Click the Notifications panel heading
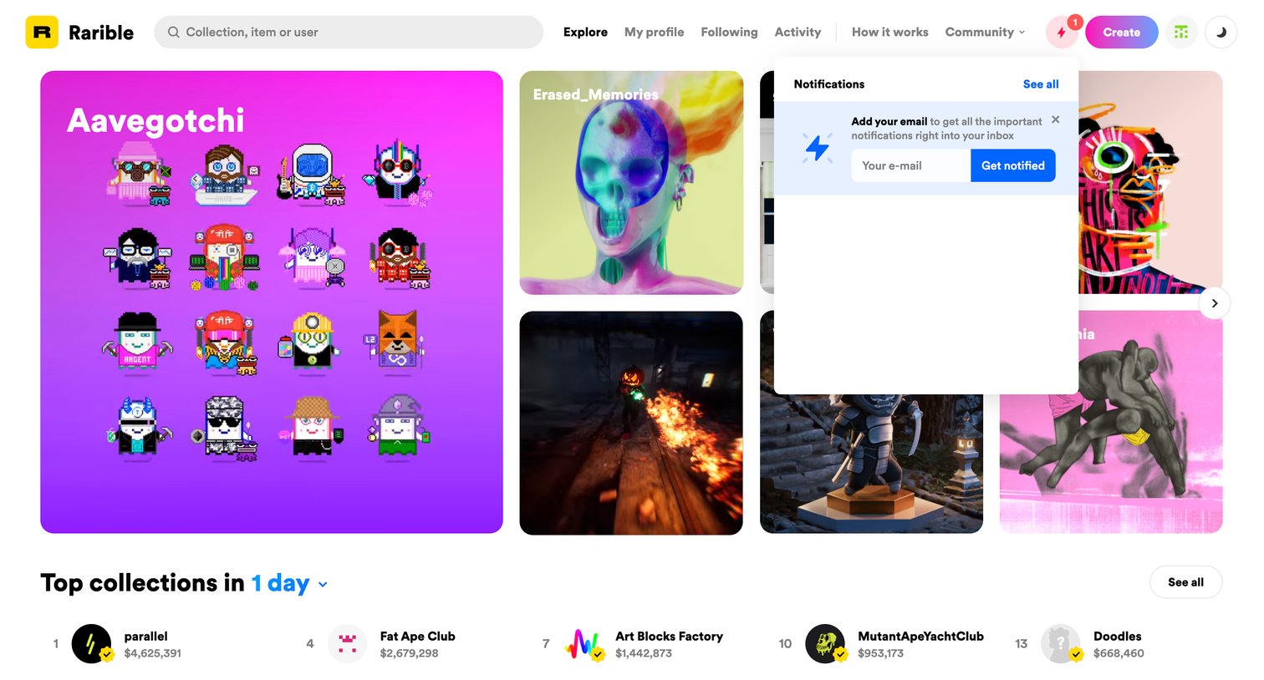The height and width of the screenshot is (680, 1264). [x=829, y=84]
